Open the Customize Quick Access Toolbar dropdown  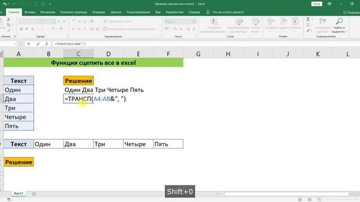pyautogui.click(x=50, y=4)
